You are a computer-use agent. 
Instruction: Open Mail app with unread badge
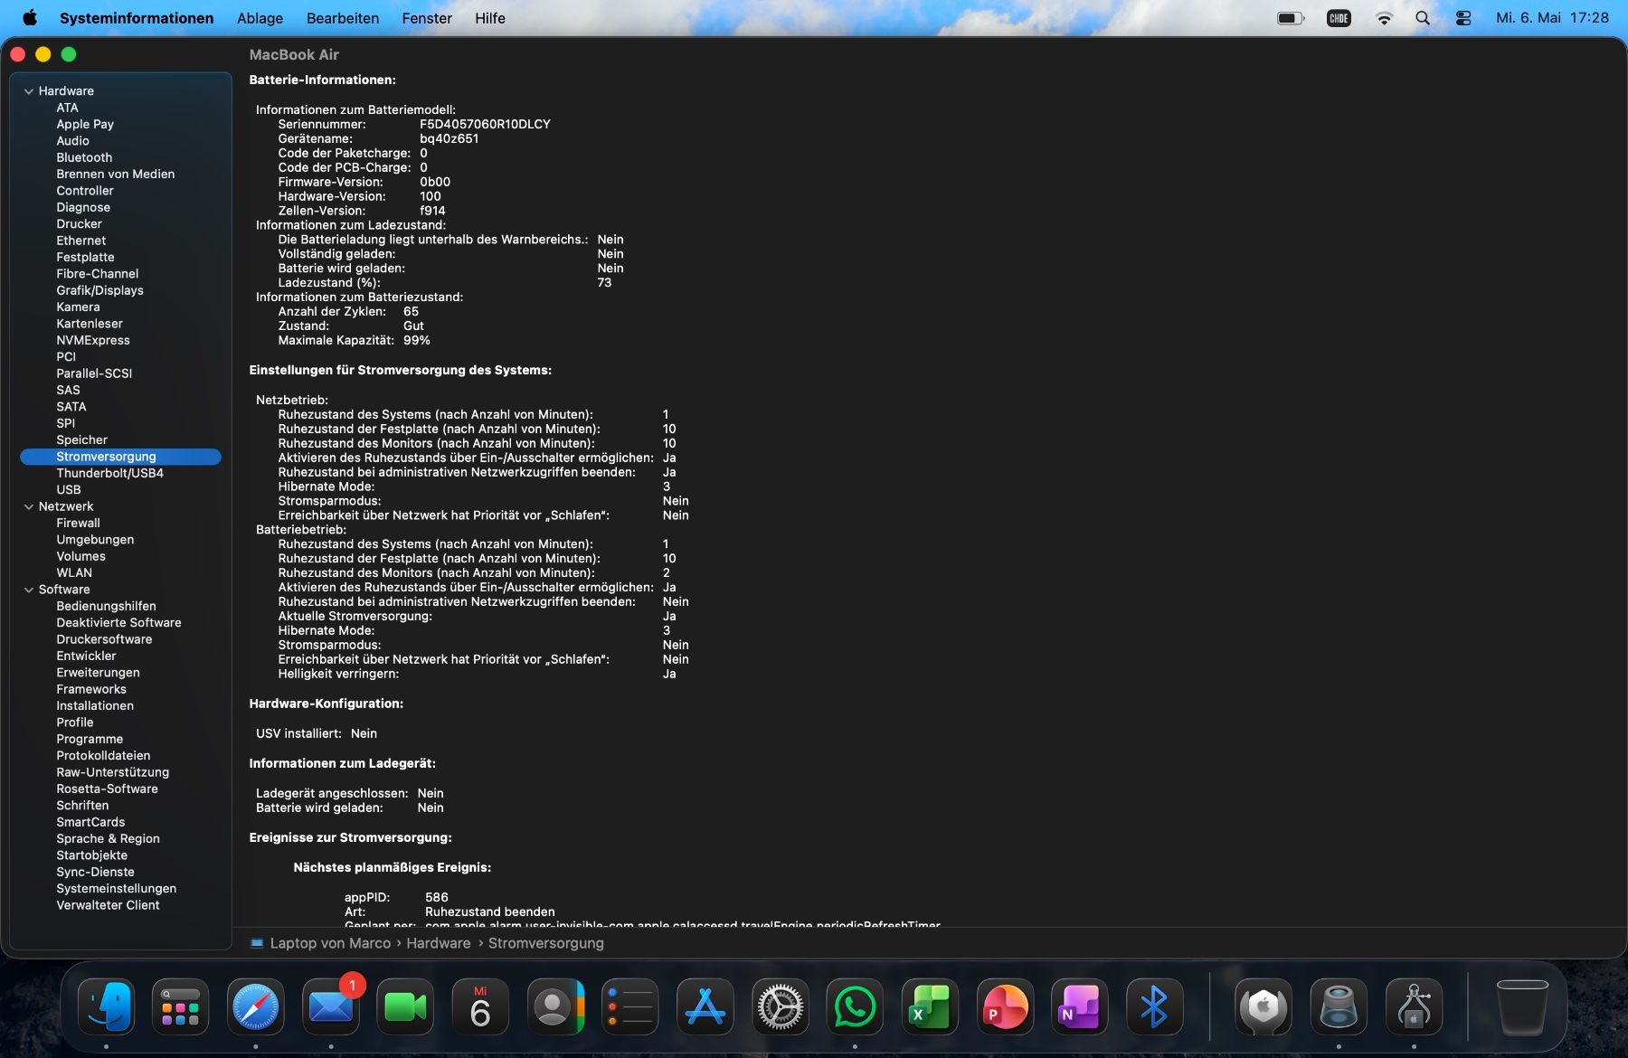pos(331,1006)
